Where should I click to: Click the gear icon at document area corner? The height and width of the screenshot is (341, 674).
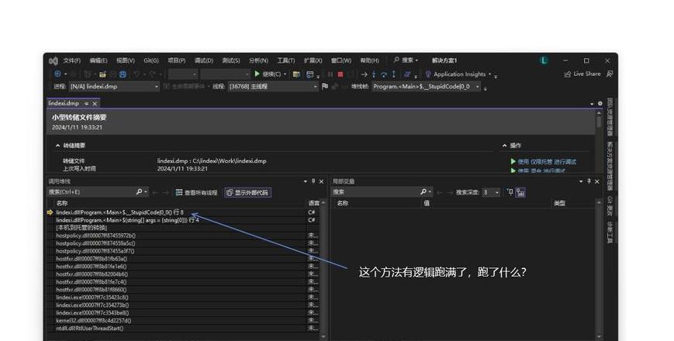[600, 104]
